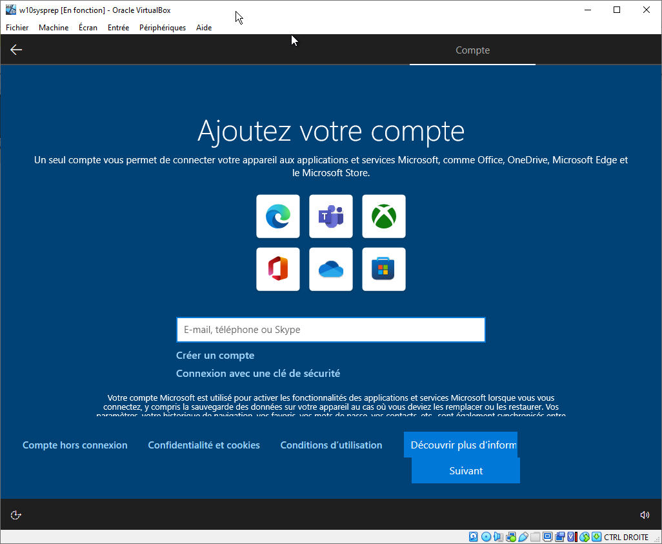662x544 pixels.
Task: Click the Office app tile
Action: tap(278, 269)
